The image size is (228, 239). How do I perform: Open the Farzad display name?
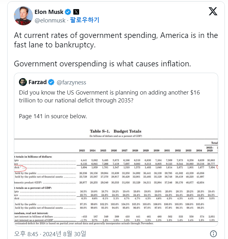tap(37, 82)
